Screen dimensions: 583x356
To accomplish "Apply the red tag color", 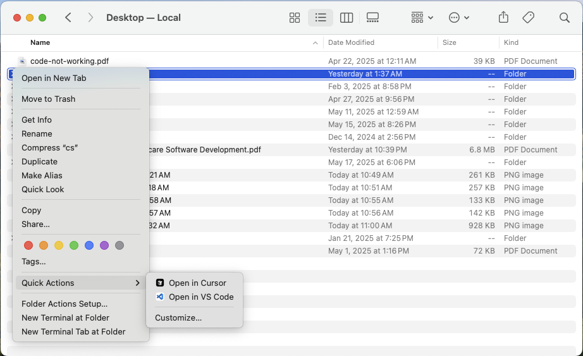I will pyautogui.click(x=28, y=245).
